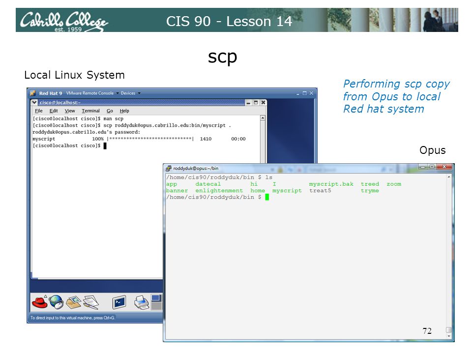Open the File menu in the terminal
The width and height of the screenshot is (472, 354).
pyautogui.click(x=39, y=111)
